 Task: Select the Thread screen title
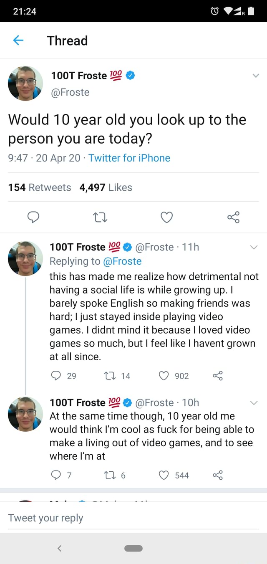tap(67, 40)
